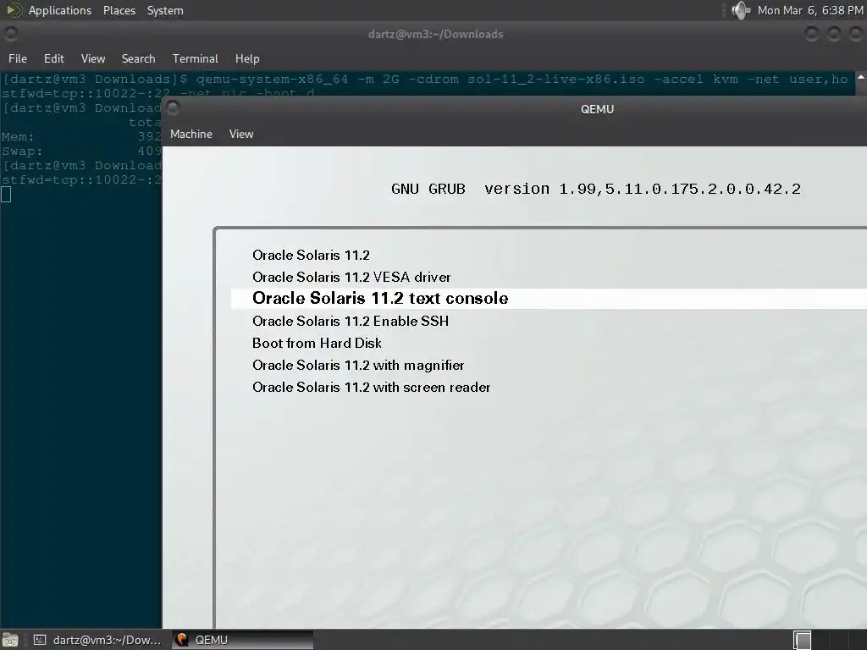Open the QEMU View menu
Screen dimensions: 867x650
[x=241, y=134]
